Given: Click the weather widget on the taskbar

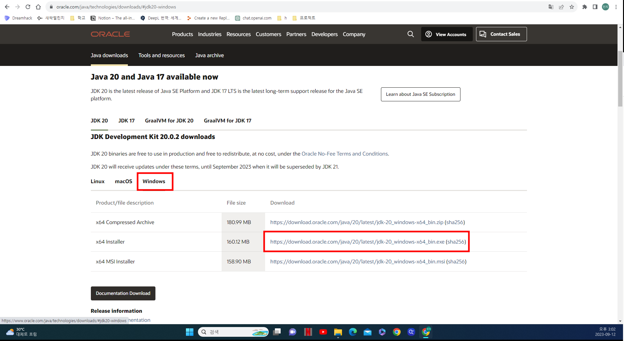Looking at the screenshot, I should pos(21,332).
